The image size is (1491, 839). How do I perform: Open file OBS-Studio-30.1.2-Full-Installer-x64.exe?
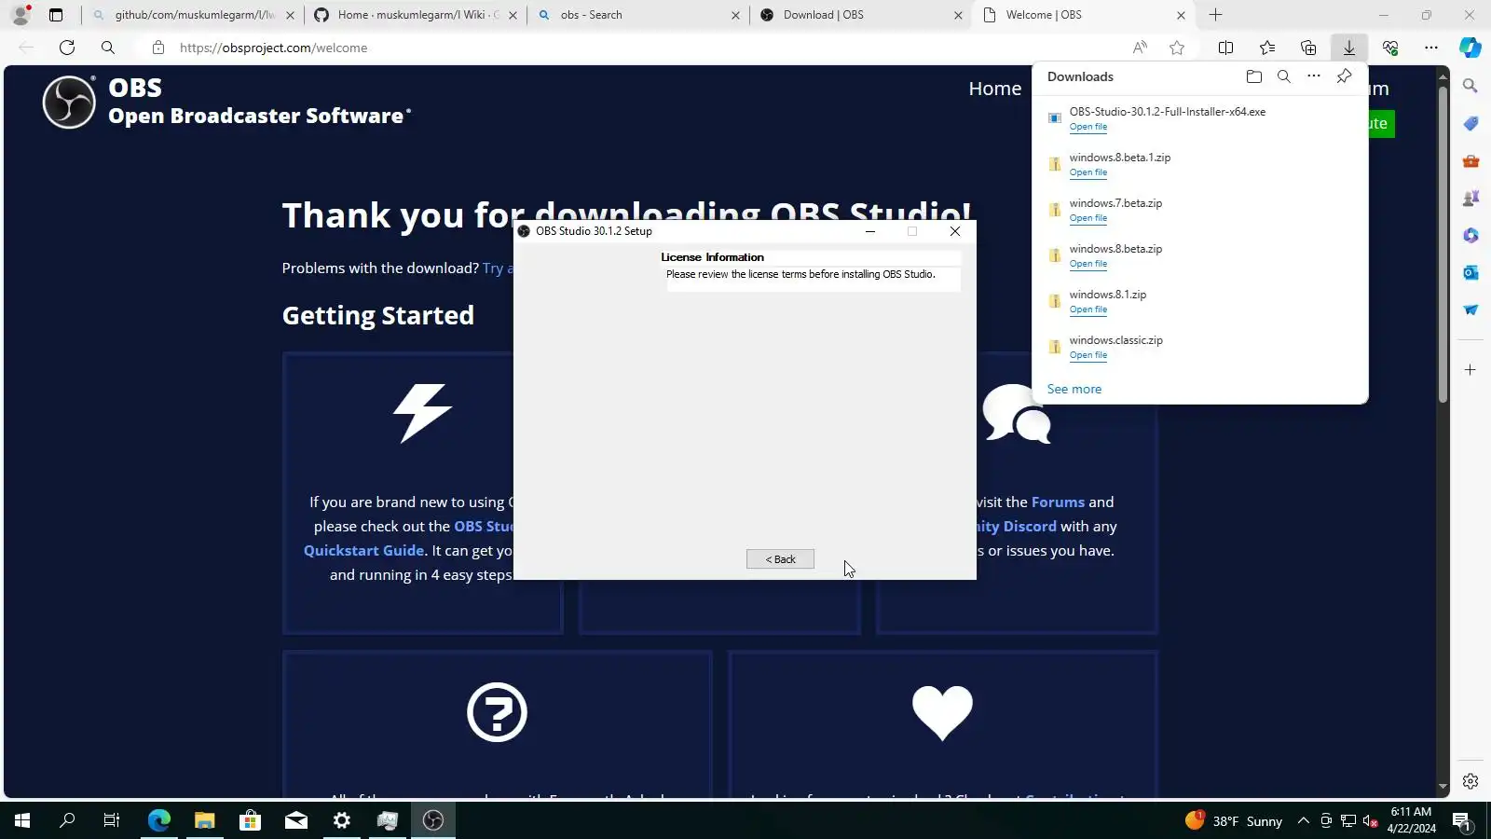coord(1088,127)
